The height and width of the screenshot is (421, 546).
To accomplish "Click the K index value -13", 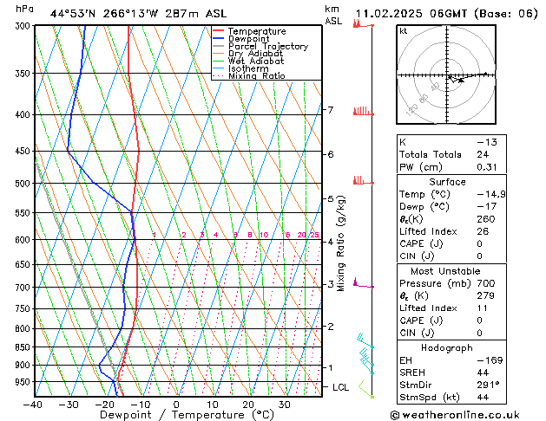I will [x=487, y=142].
